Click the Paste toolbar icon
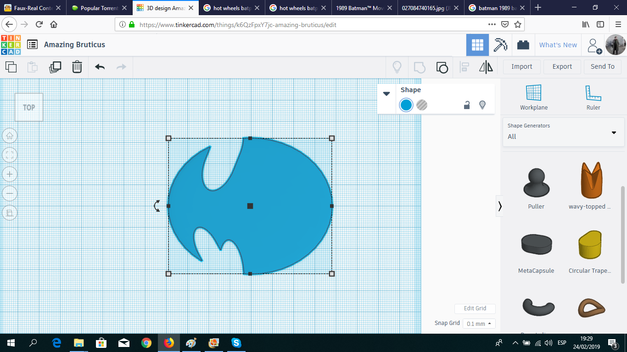This screenshot has width=627, height=352. [33, 67]
